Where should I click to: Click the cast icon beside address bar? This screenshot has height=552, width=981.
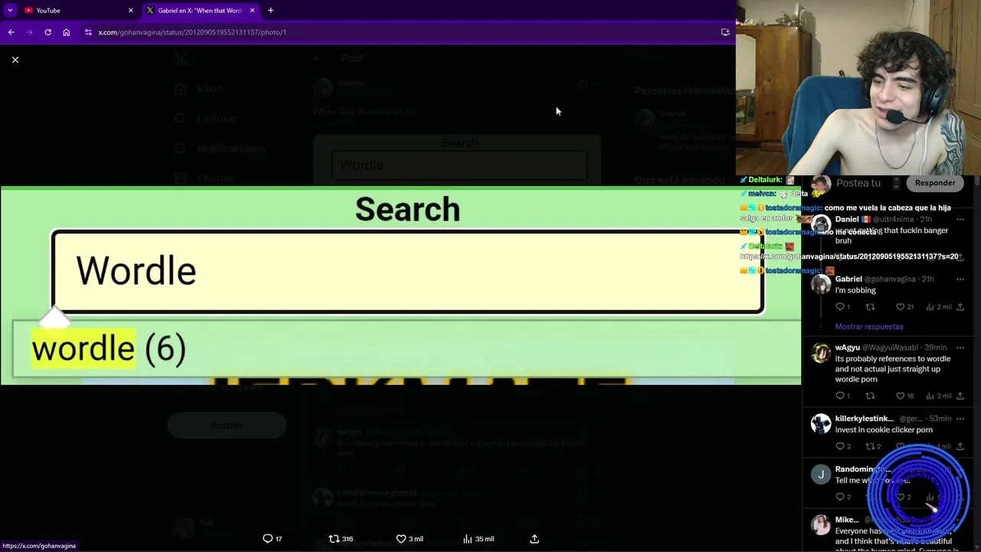tap(725, 32)
